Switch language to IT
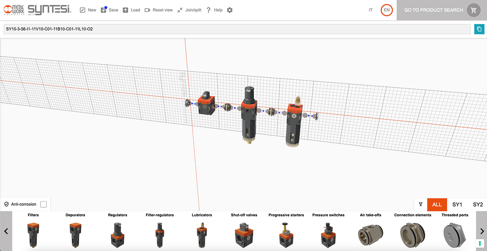Screen dimensions: 487x251 click(x=371, y=10)
